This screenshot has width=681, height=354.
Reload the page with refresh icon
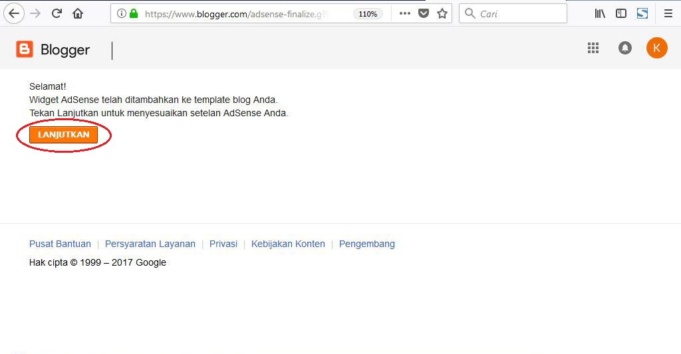[57, 13]
